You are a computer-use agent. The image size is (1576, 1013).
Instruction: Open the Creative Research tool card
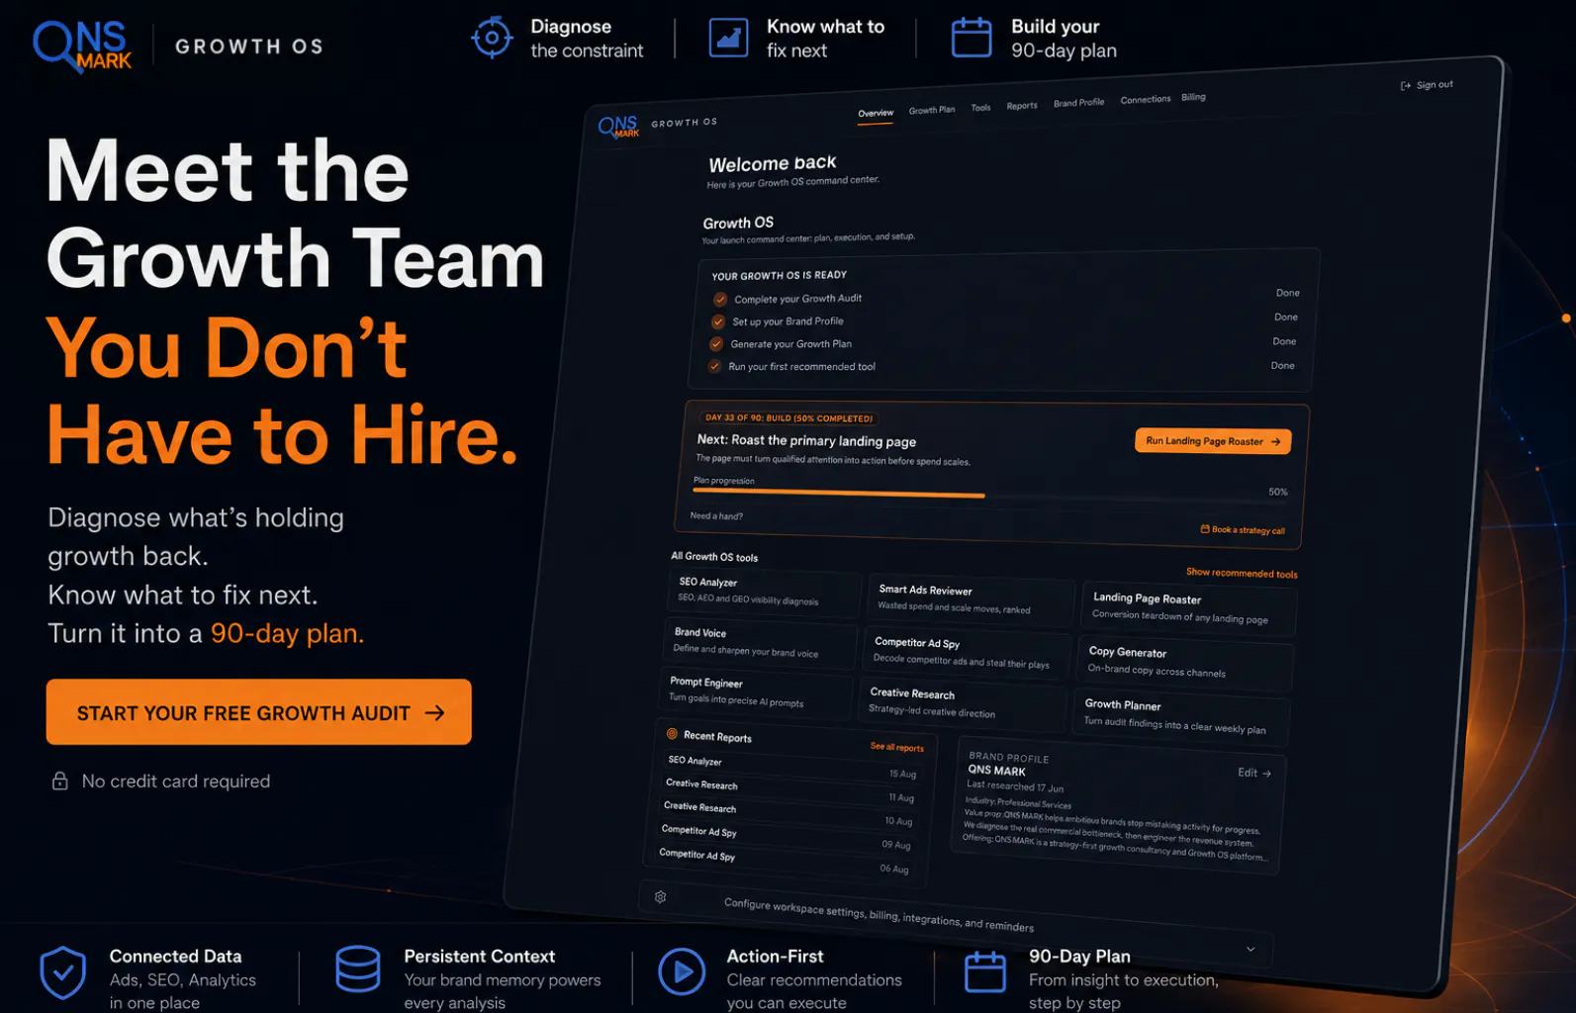(963, 703)
